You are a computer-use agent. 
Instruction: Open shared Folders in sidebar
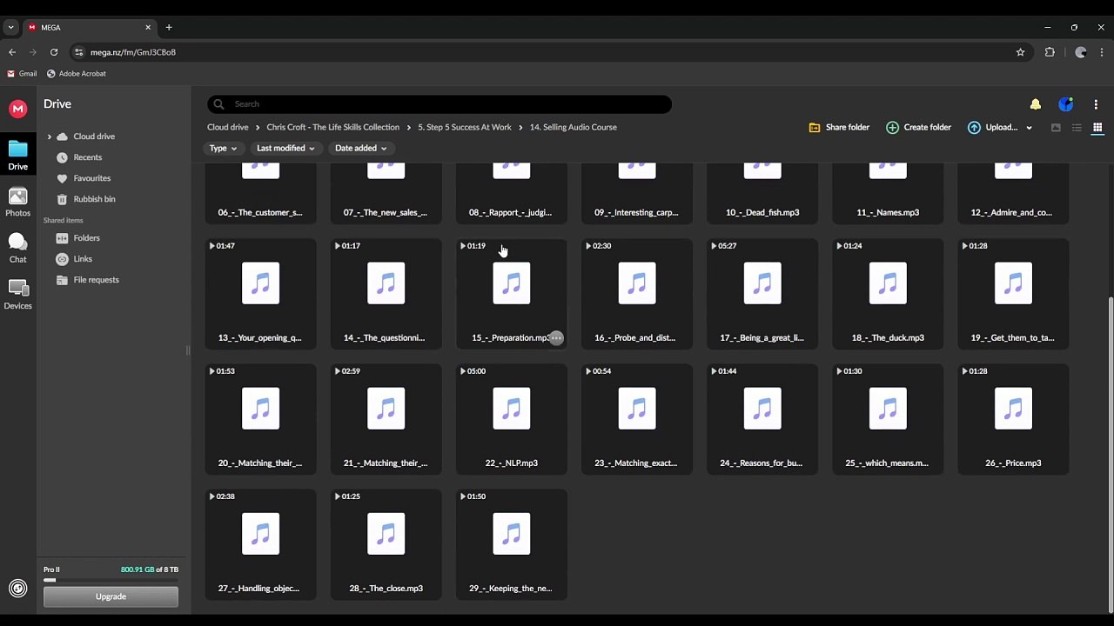86,238
